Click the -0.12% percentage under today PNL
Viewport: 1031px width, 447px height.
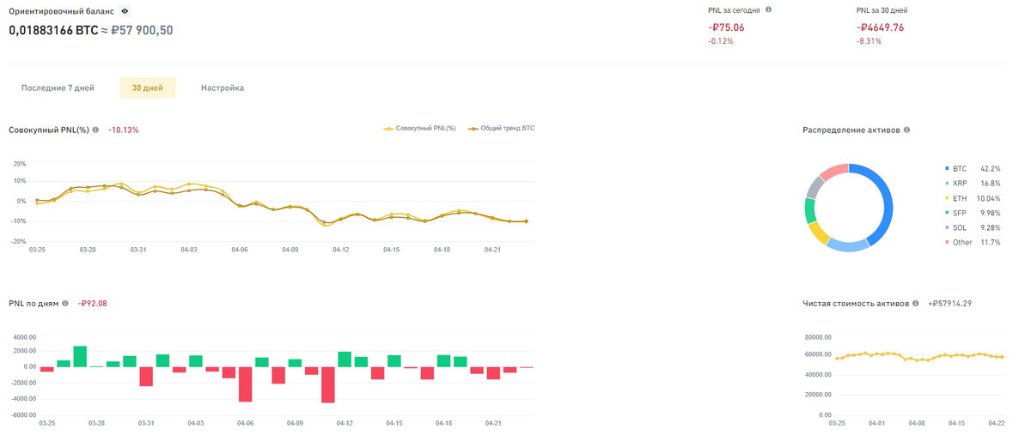(x=721, y=41)
